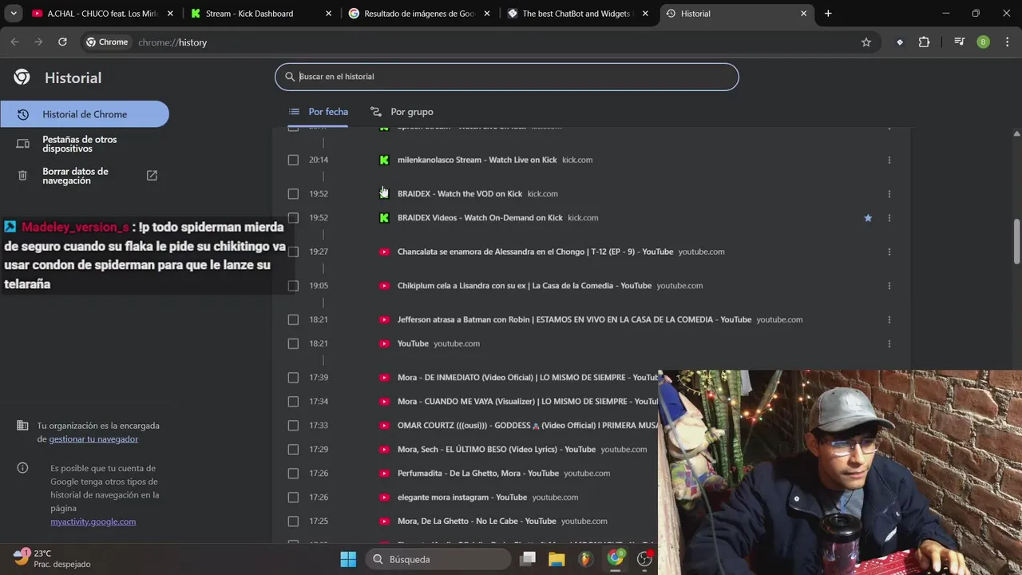This screenshot has width=1022, height=575.
Task: Click YouTube favicon of Chikiplum entry
Action: click(384, 285)
